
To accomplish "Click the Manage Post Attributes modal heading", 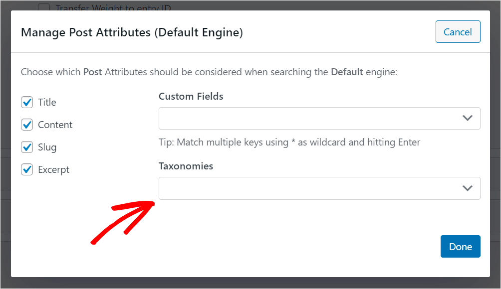I will [132, 33].
